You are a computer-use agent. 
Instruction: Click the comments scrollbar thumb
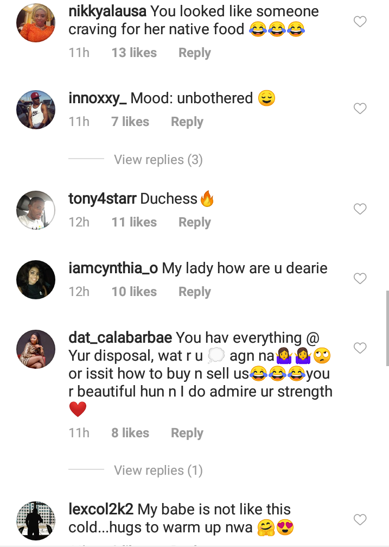coord(387,328)
